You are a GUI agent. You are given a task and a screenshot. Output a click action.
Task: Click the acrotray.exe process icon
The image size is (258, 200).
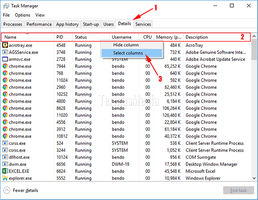[5, 45]
